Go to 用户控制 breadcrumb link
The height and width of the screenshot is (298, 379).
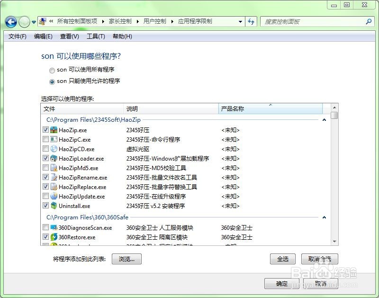(155, 21)
